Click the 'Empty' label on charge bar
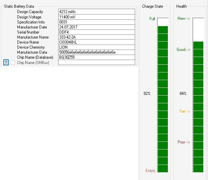This screenshot has width=208, height=180. click(150, 171)
